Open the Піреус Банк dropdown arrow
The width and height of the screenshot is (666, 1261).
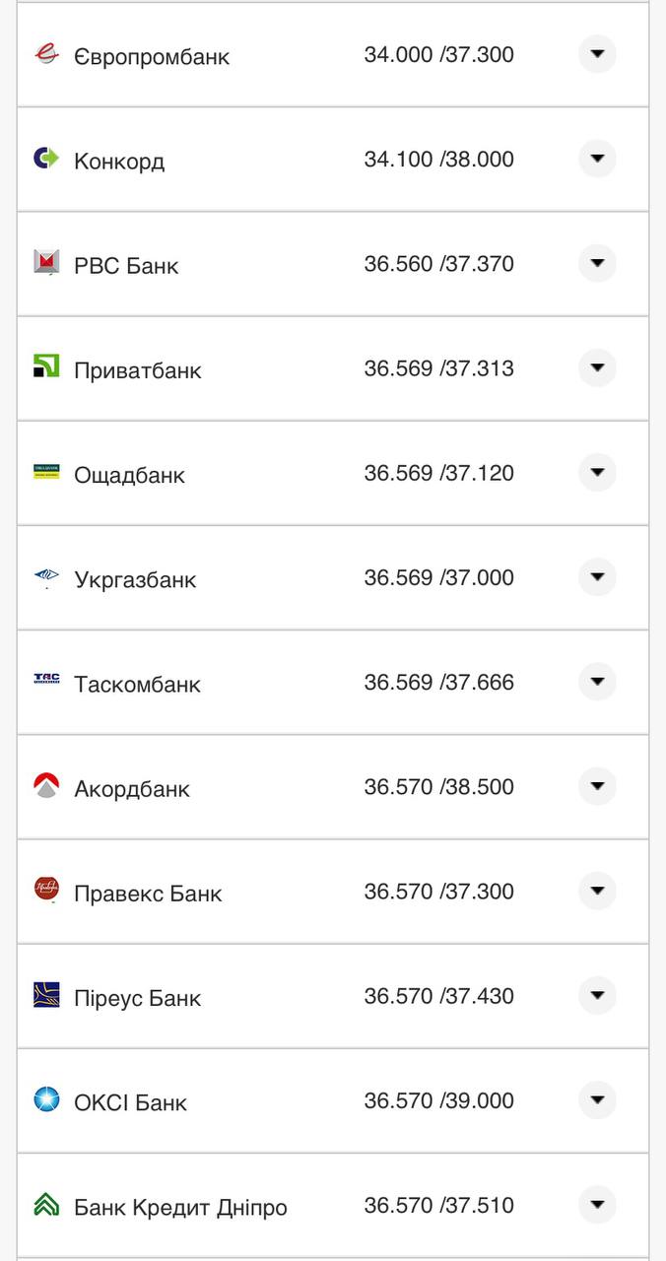(x=597, y=995)
